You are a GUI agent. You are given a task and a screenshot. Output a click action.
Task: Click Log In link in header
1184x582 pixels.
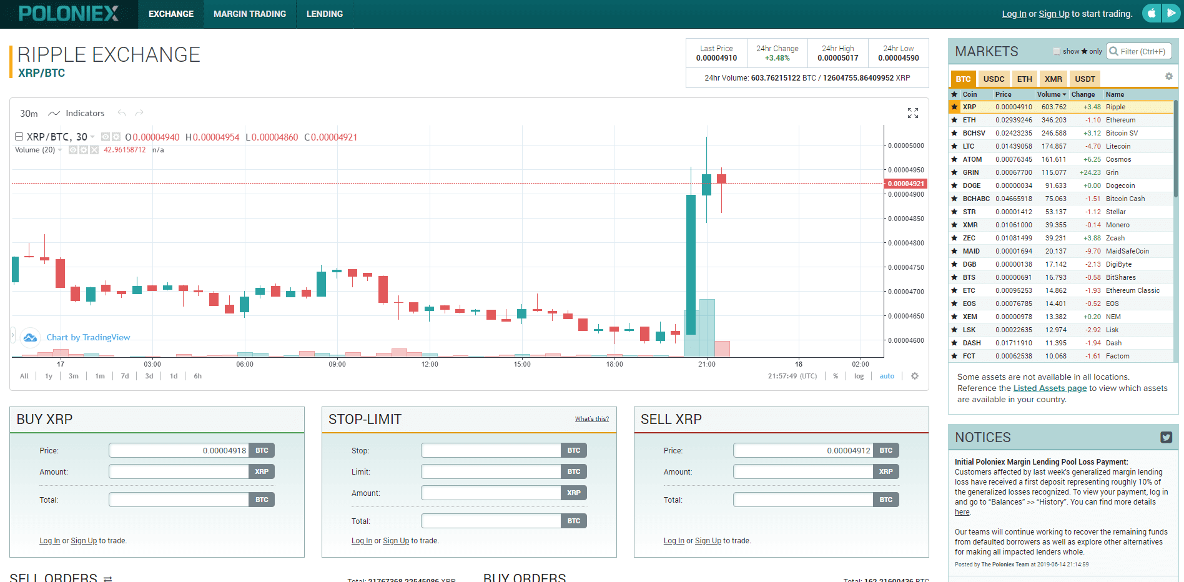coord(1014,14)
